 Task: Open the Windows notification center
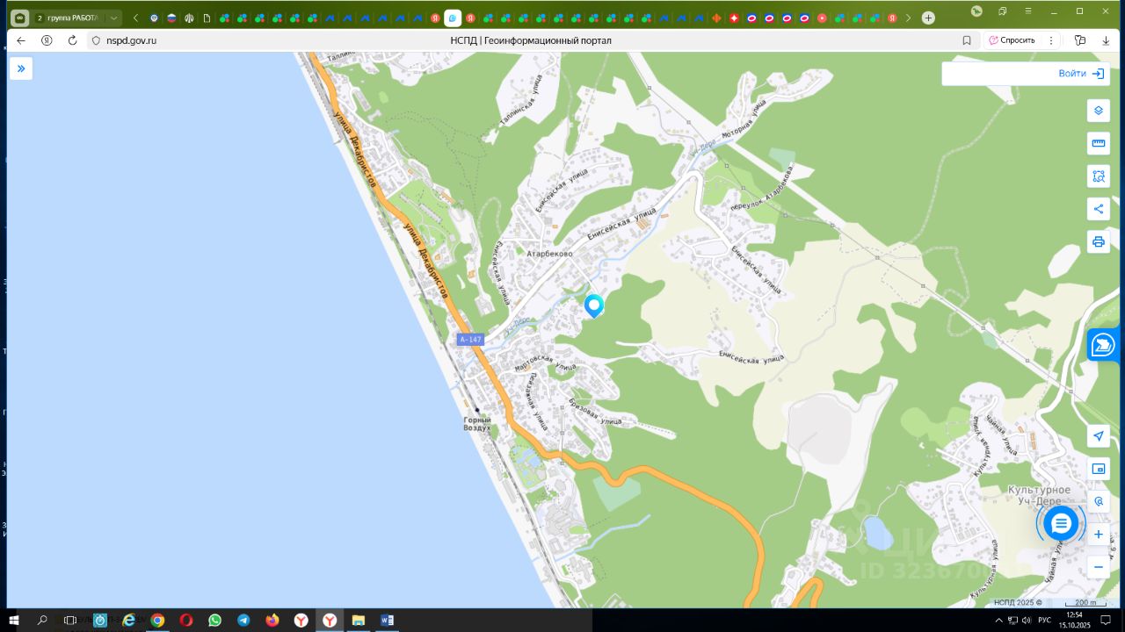[1107, 621]
